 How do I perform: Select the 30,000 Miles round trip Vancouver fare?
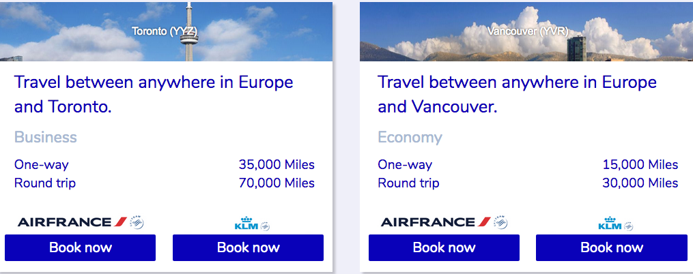640,183
